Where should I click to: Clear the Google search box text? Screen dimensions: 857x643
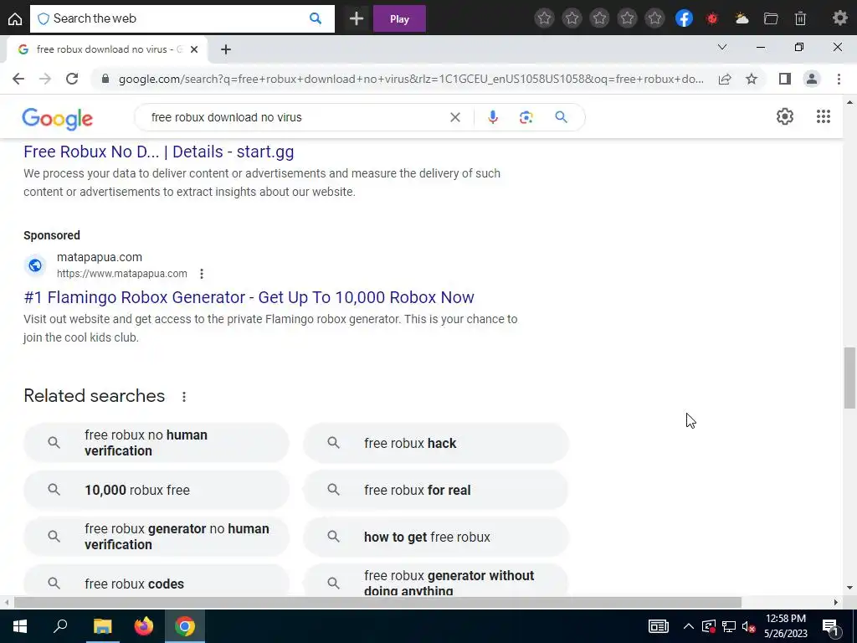point(454,117)
